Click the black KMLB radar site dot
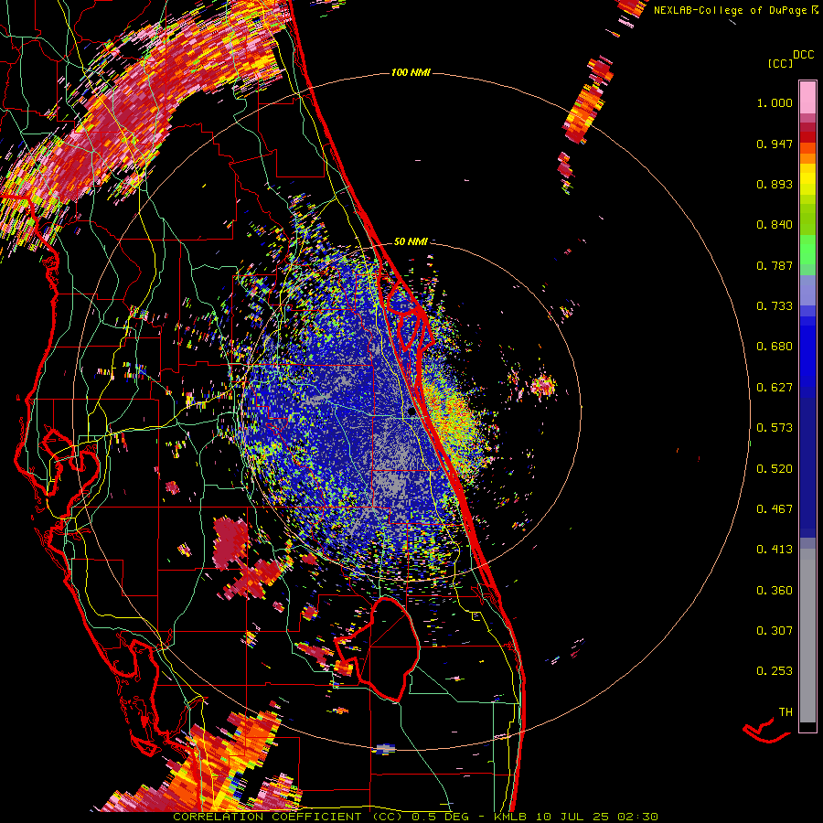 point(411,412)
